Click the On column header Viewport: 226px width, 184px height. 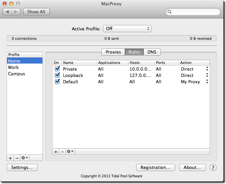click(x=57, y=63)
